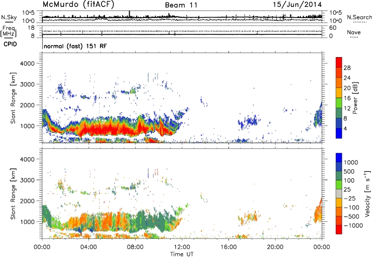Click the Power colorbar segment between 20 and 24

[x=339, y=83]
